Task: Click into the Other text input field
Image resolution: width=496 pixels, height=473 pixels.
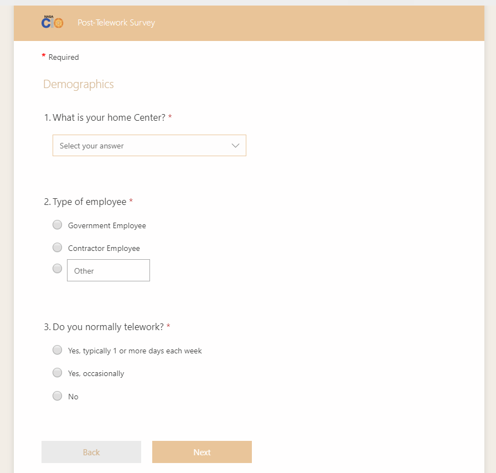Action: coord(108,270)
